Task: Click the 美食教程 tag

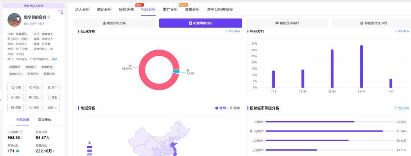Action: [x=47, y=67]
